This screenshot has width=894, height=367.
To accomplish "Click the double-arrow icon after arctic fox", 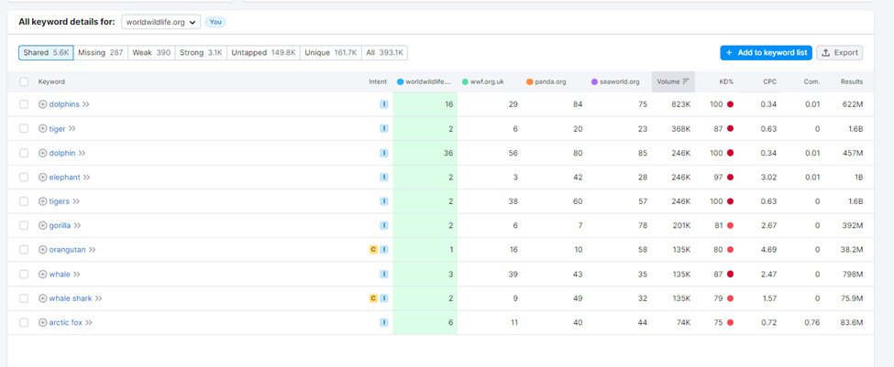I will click(88, 323).
